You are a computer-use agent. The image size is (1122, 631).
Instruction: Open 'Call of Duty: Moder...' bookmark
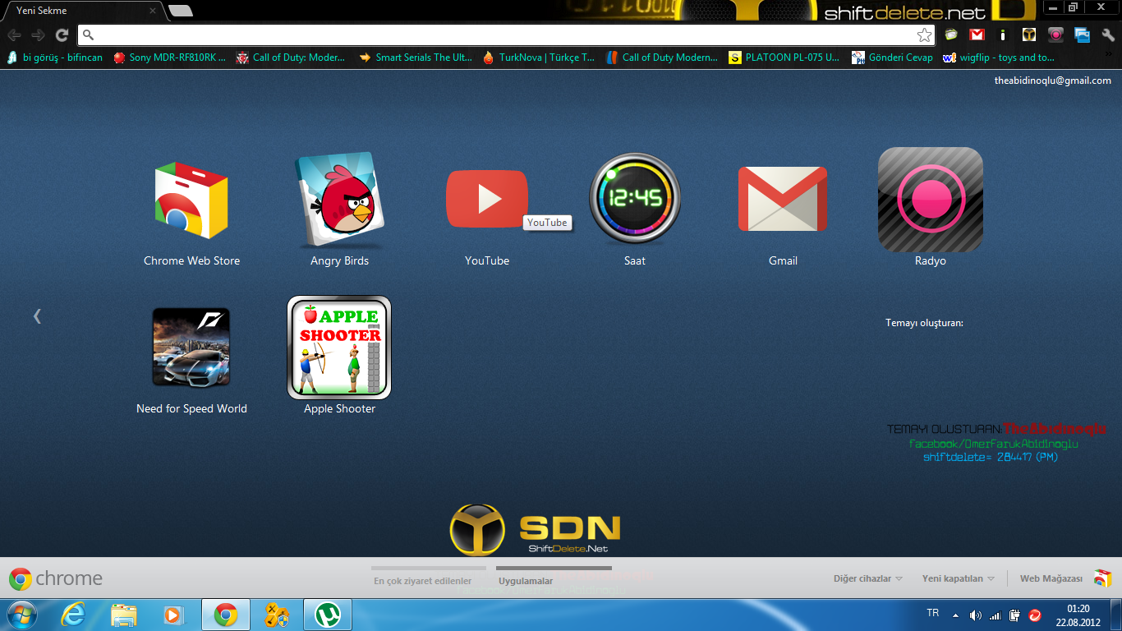point(291,58)
